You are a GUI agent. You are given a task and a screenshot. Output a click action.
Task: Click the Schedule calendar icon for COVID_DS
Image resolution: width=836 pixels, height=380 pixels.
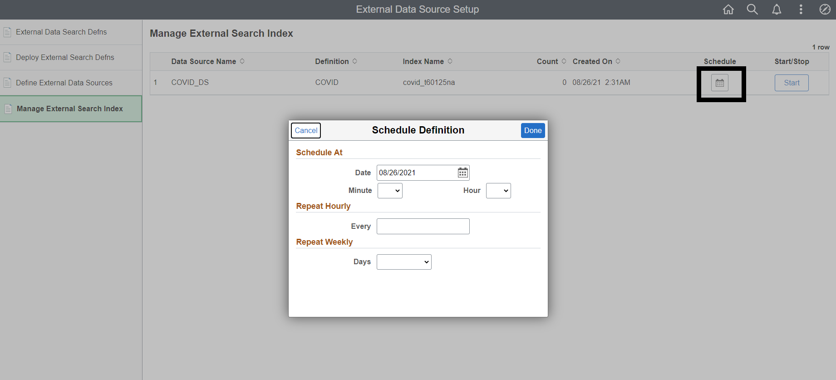pyautogui.click(x=720, y=83)
